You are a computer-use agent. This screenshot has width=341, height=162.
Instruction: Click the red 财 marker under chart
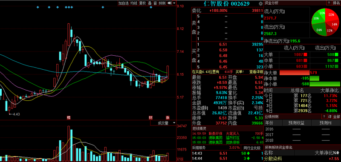[x=150, y=118]
